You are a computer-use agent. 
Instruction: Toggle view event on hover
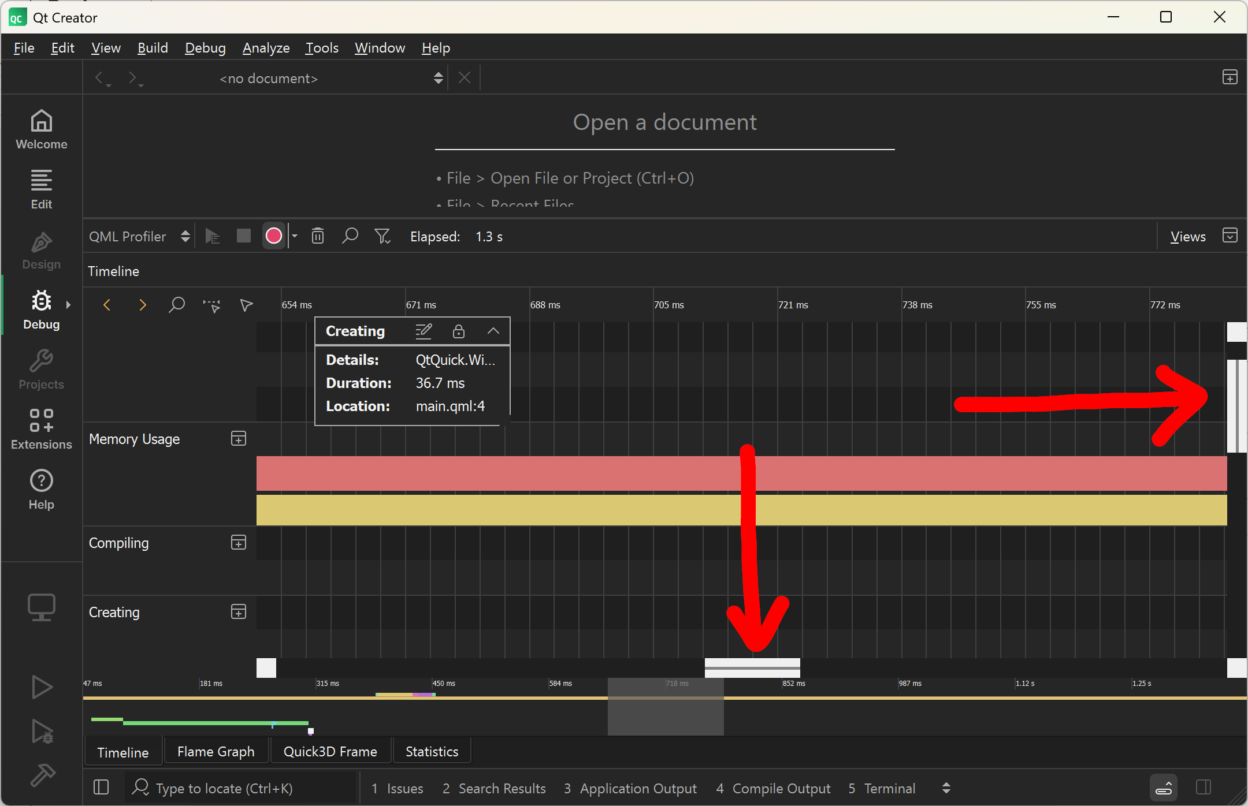click(x=246, y=305)
